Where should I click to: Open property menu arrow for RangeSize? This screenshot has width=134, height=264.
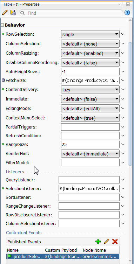[123, 144]
